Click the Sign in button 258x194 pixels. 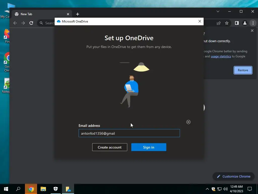pos(149,147)
